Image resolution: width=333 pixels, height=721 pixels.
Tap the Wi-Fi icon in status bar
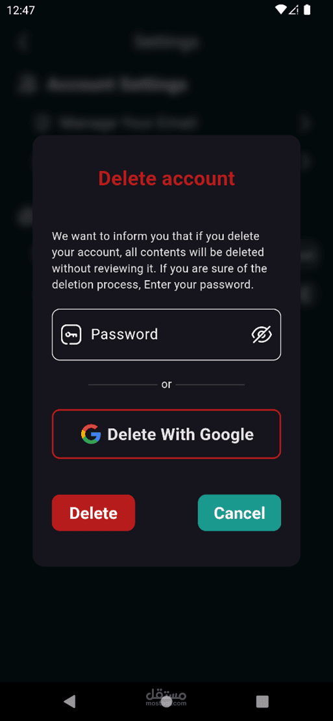tap(281, 10)
